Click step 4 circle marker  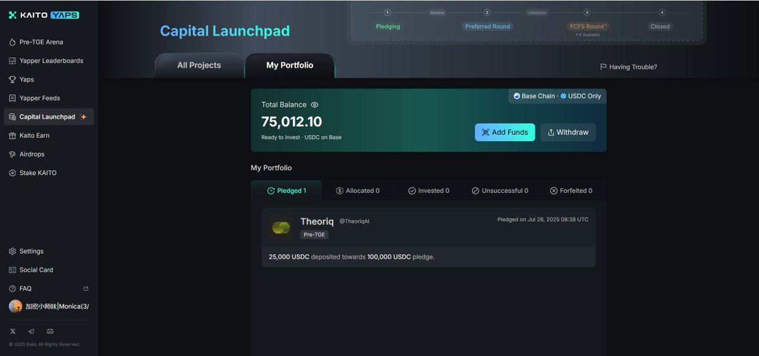coord(662,13)
